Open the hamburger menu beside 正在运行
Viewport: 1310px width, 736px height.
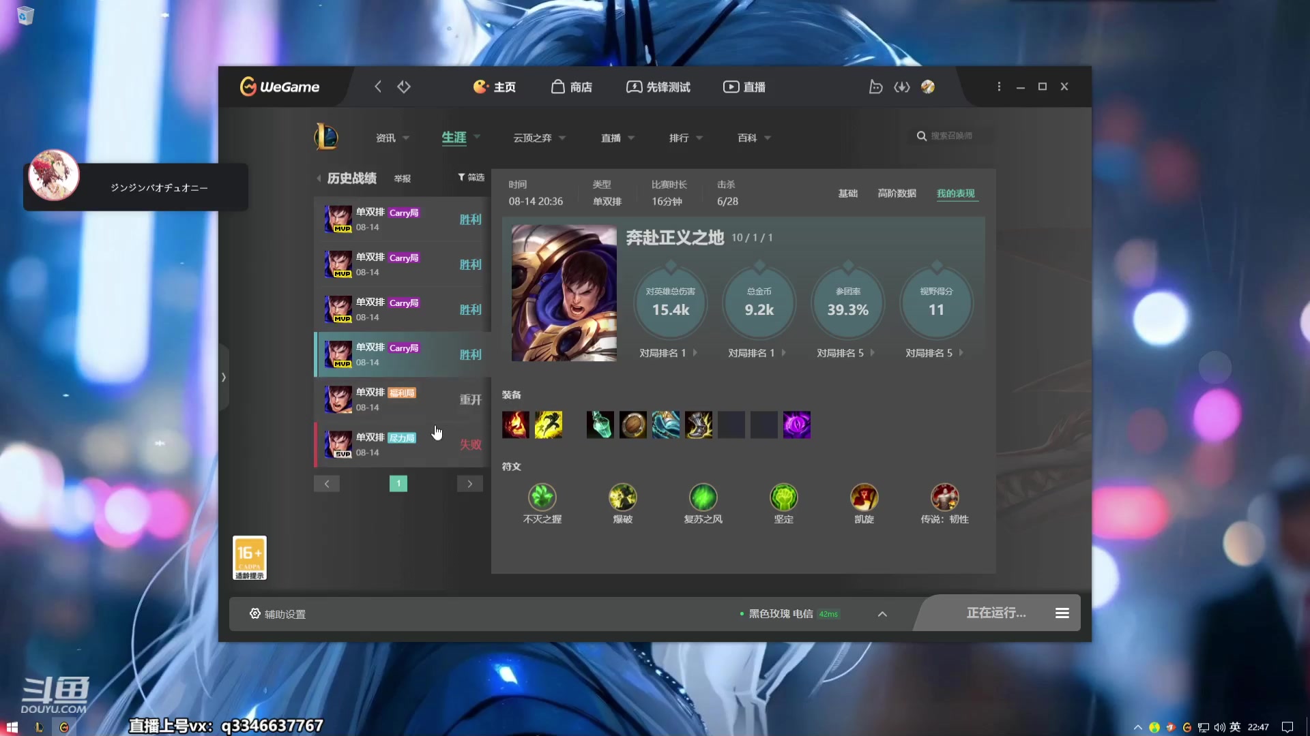(1062, 613)
